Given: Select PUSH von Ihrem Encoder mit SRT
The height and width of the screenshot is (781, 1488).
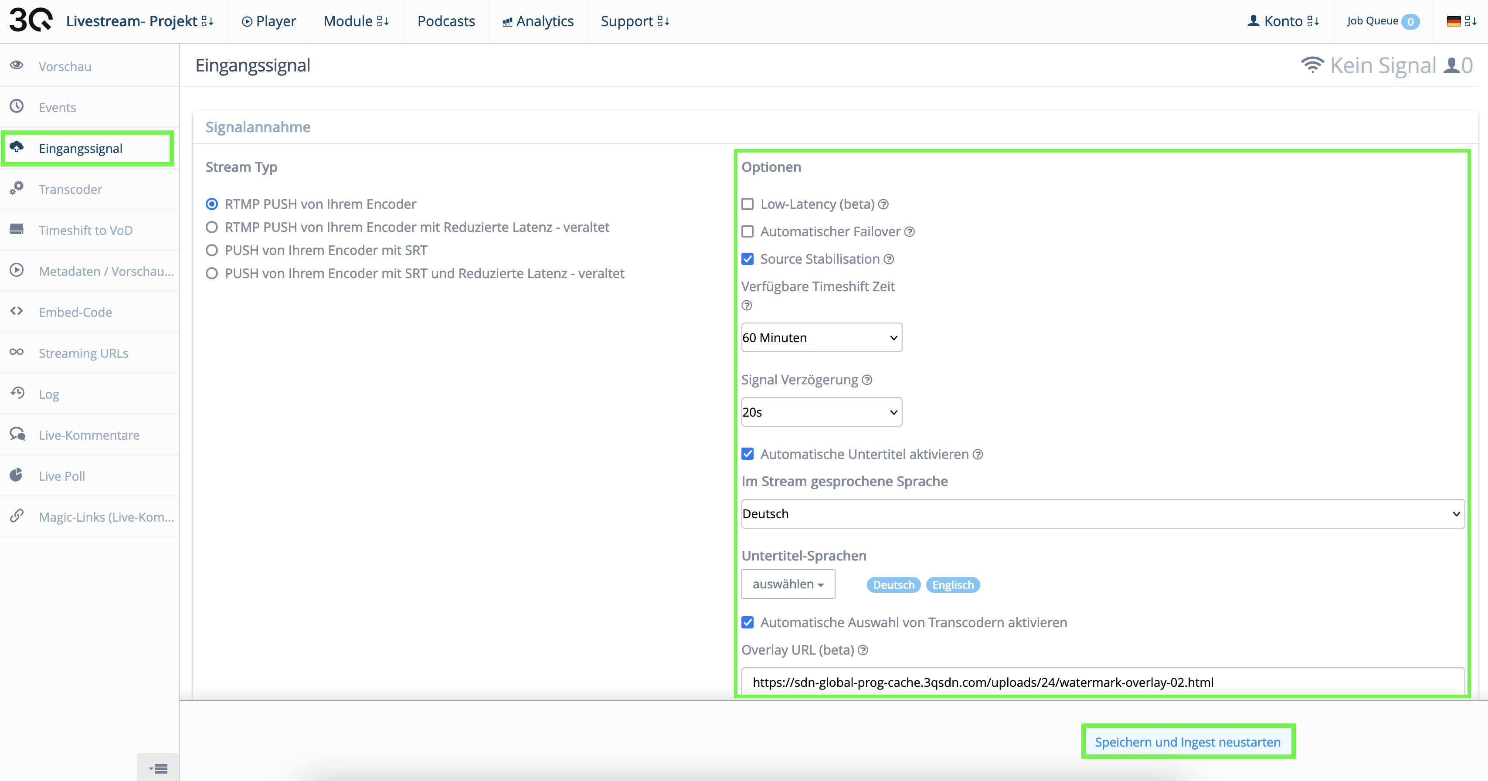Looking at the screenshot, I should pyautogui.click(x=212, y=250).
